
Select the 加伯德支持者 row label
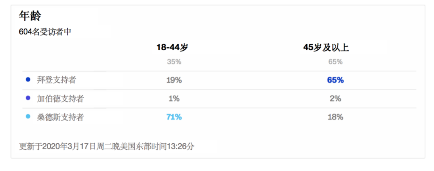pos(60,98)
